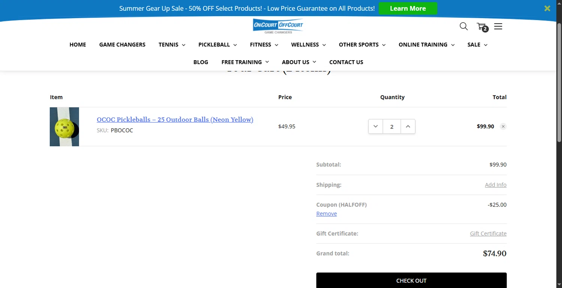Open the GAME CHANGERS menu item
562x288 pixels.
[x=122, y=45]
